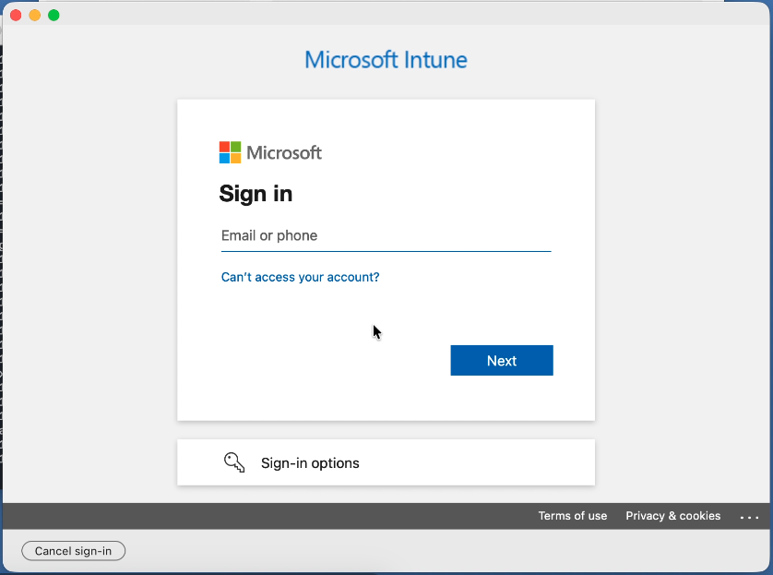
Task: Click the yellow minimize traffic light button
Action: click(34, 15)
